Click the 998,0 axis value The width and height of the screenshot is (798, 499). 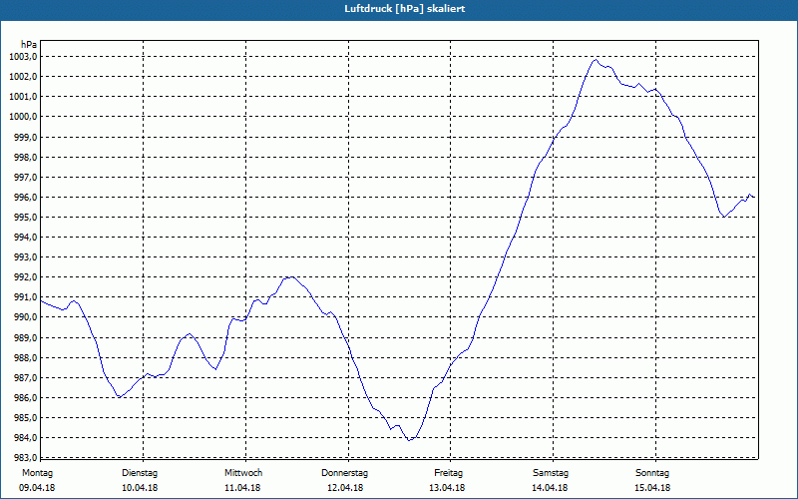click(x=25, y=157)
